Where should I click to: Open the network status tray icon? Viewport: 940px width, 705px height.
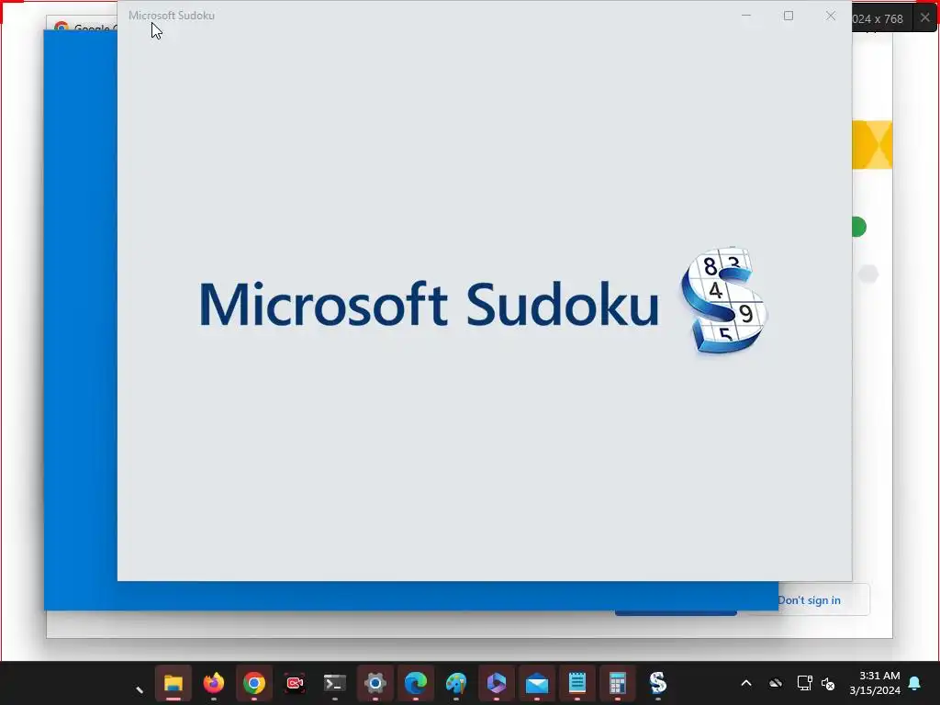pos(804,683)
